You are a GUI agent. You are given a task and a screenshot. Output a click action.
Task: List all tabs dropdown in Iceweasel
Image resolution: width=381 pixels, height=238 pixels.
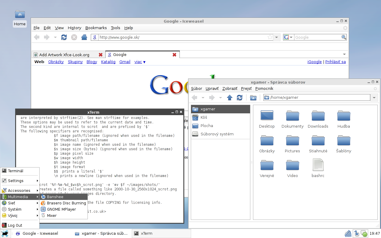click(344, 54)
